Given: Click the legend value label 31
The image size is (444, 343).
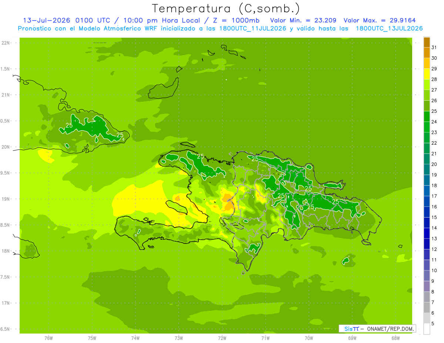Looking at the screenshot, I should point(434,47).
